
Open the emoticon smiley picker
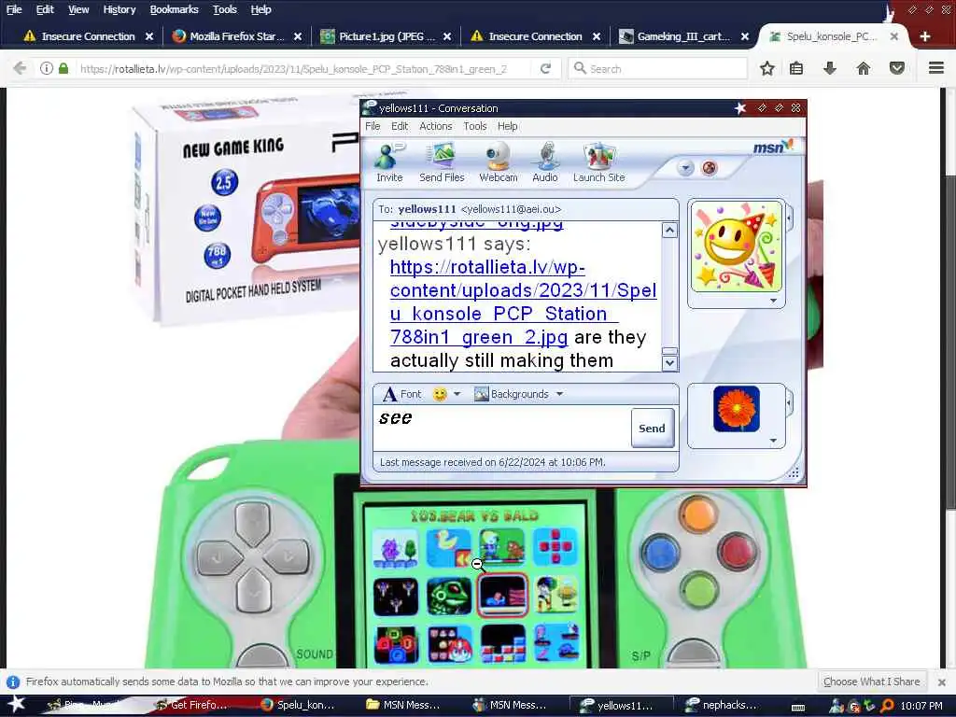[439, 395]
